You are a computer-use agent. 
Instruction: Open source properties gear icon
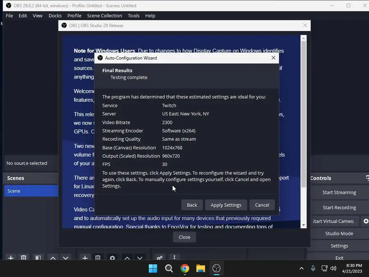pos(112,258)
